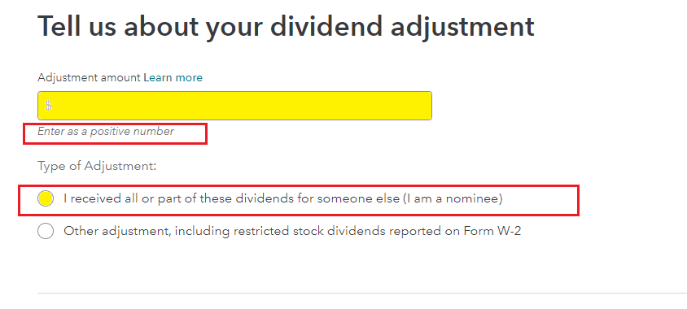Click the 'Enter as a positive number' hint
Image resolution: width=687 pixels, height=309 pixels.
[106, 131]
